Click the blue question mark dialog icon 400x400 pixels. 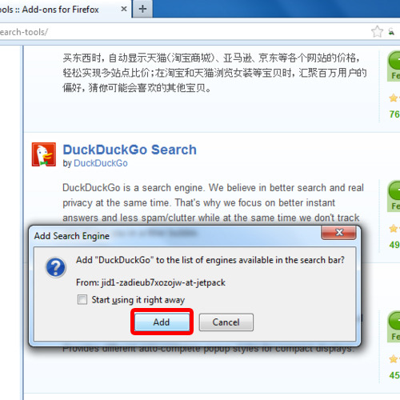pyautogui.click(x=56, y=267)
